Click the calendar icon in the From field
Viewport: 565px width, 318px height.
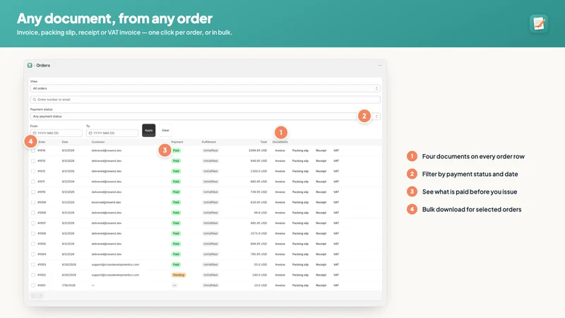point(35,133)
